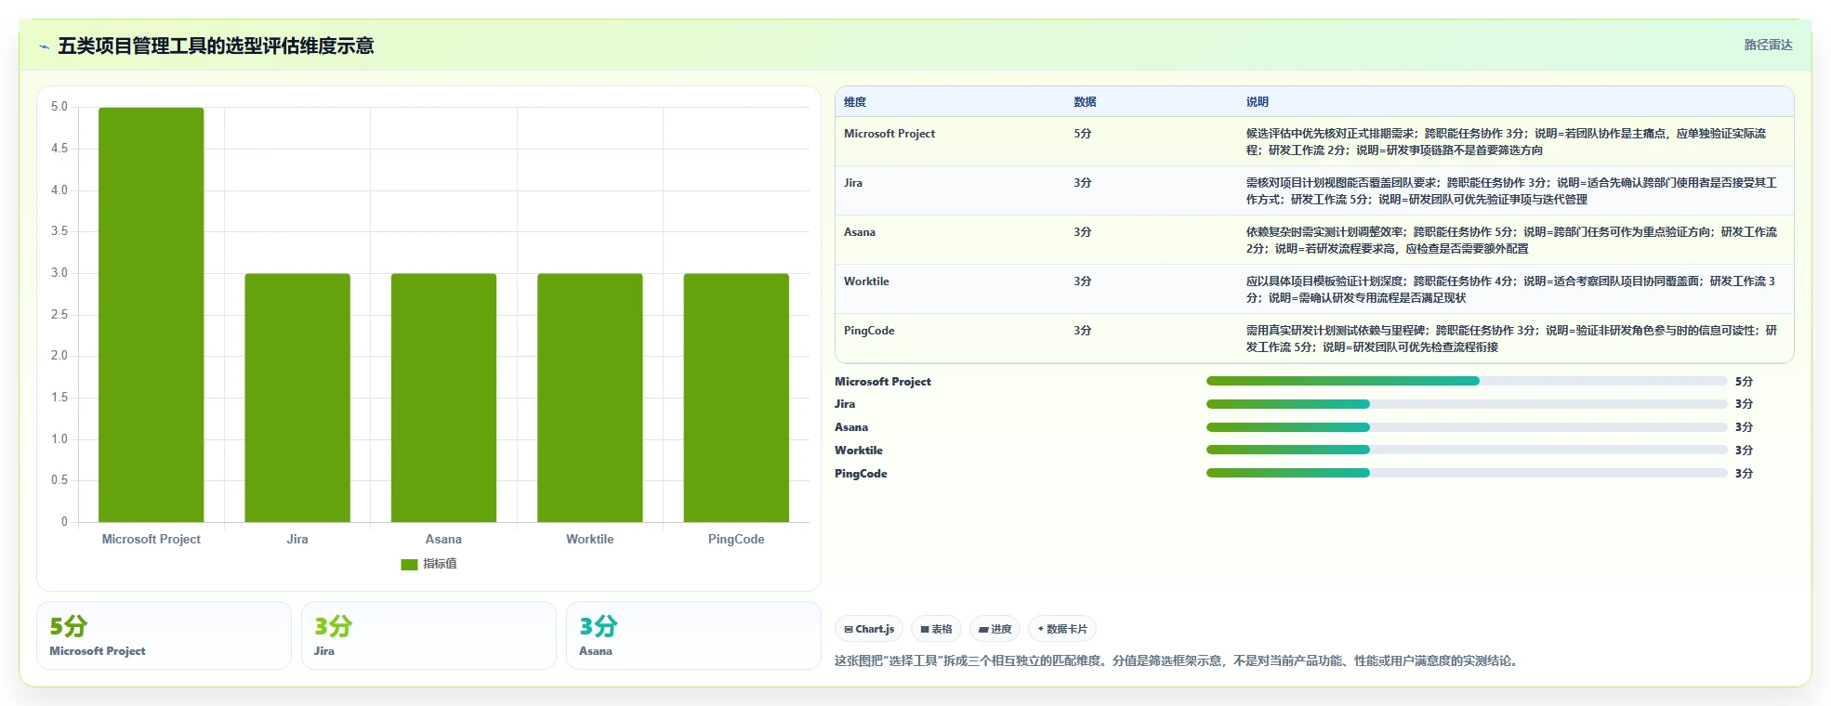The height and width of the screenshot is (706, 1831).
Task: Click the 3分 score in the table's Jira row
Action: (x=1083, y=183)
